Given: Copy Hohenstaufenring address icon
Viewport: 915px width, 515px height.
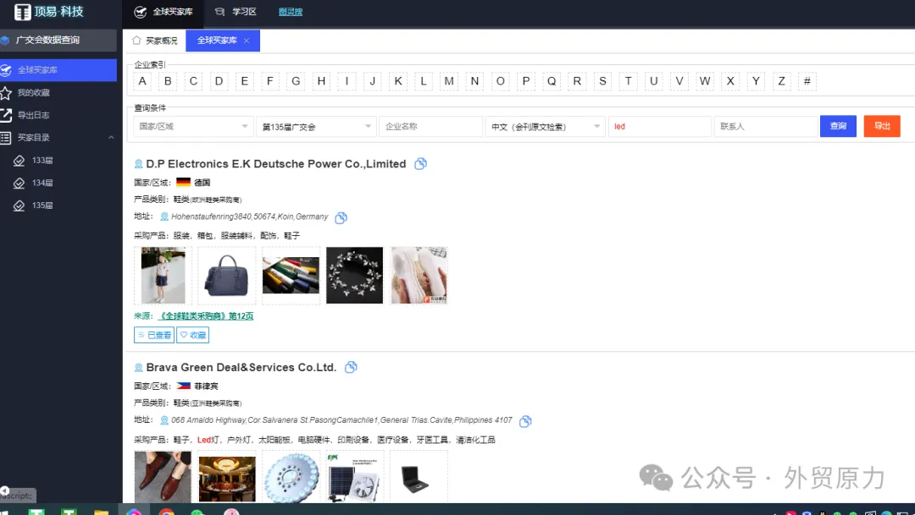Looking at the screenshot, I should pyautogui.click(x=341, y=218).
